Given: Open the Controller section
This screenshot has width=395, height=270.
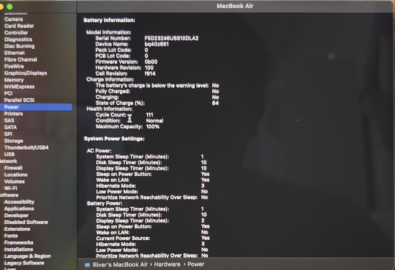Looking at the screenshot, I should click(x=16, y=33).
